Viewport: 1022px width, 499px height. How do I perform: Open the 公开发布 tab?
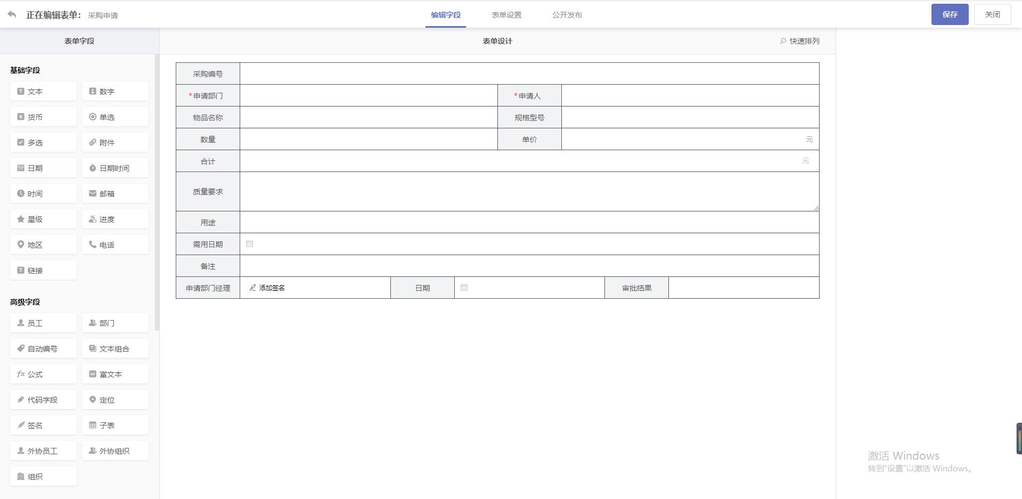click(x=567, y=15)
